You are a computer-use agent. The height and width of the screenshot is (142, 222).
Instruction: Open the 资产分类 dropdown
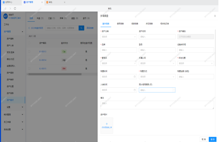point(119,36)
